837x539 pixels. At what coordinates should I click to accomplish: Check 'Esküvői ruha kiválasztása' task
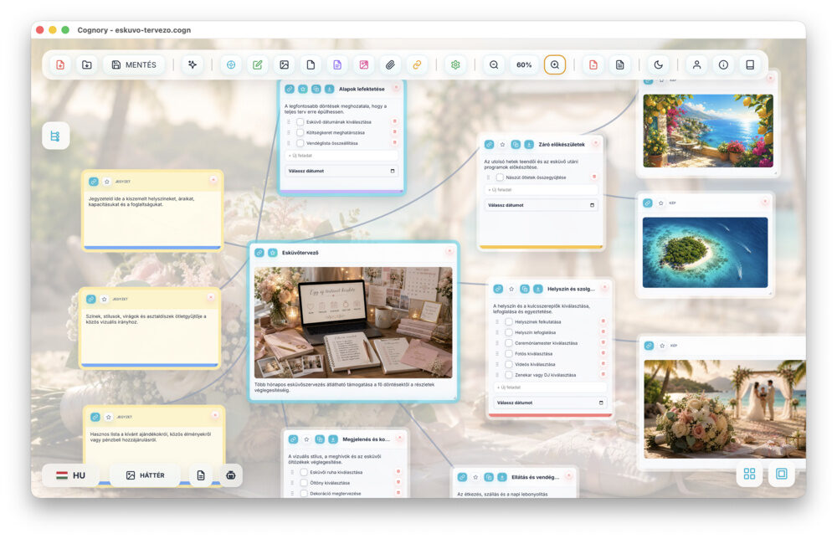[305, 472]
